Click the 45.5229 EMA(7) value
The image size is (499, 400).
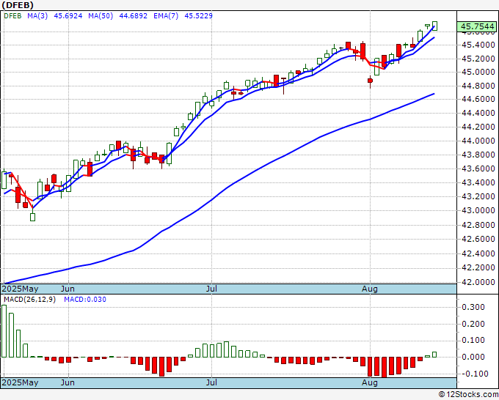pos(199,16)
